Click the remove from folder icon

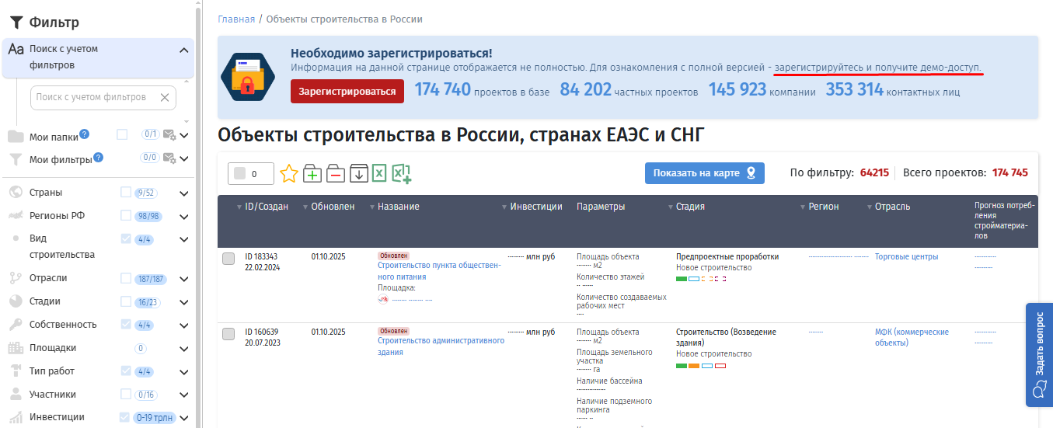coord(336,173)
